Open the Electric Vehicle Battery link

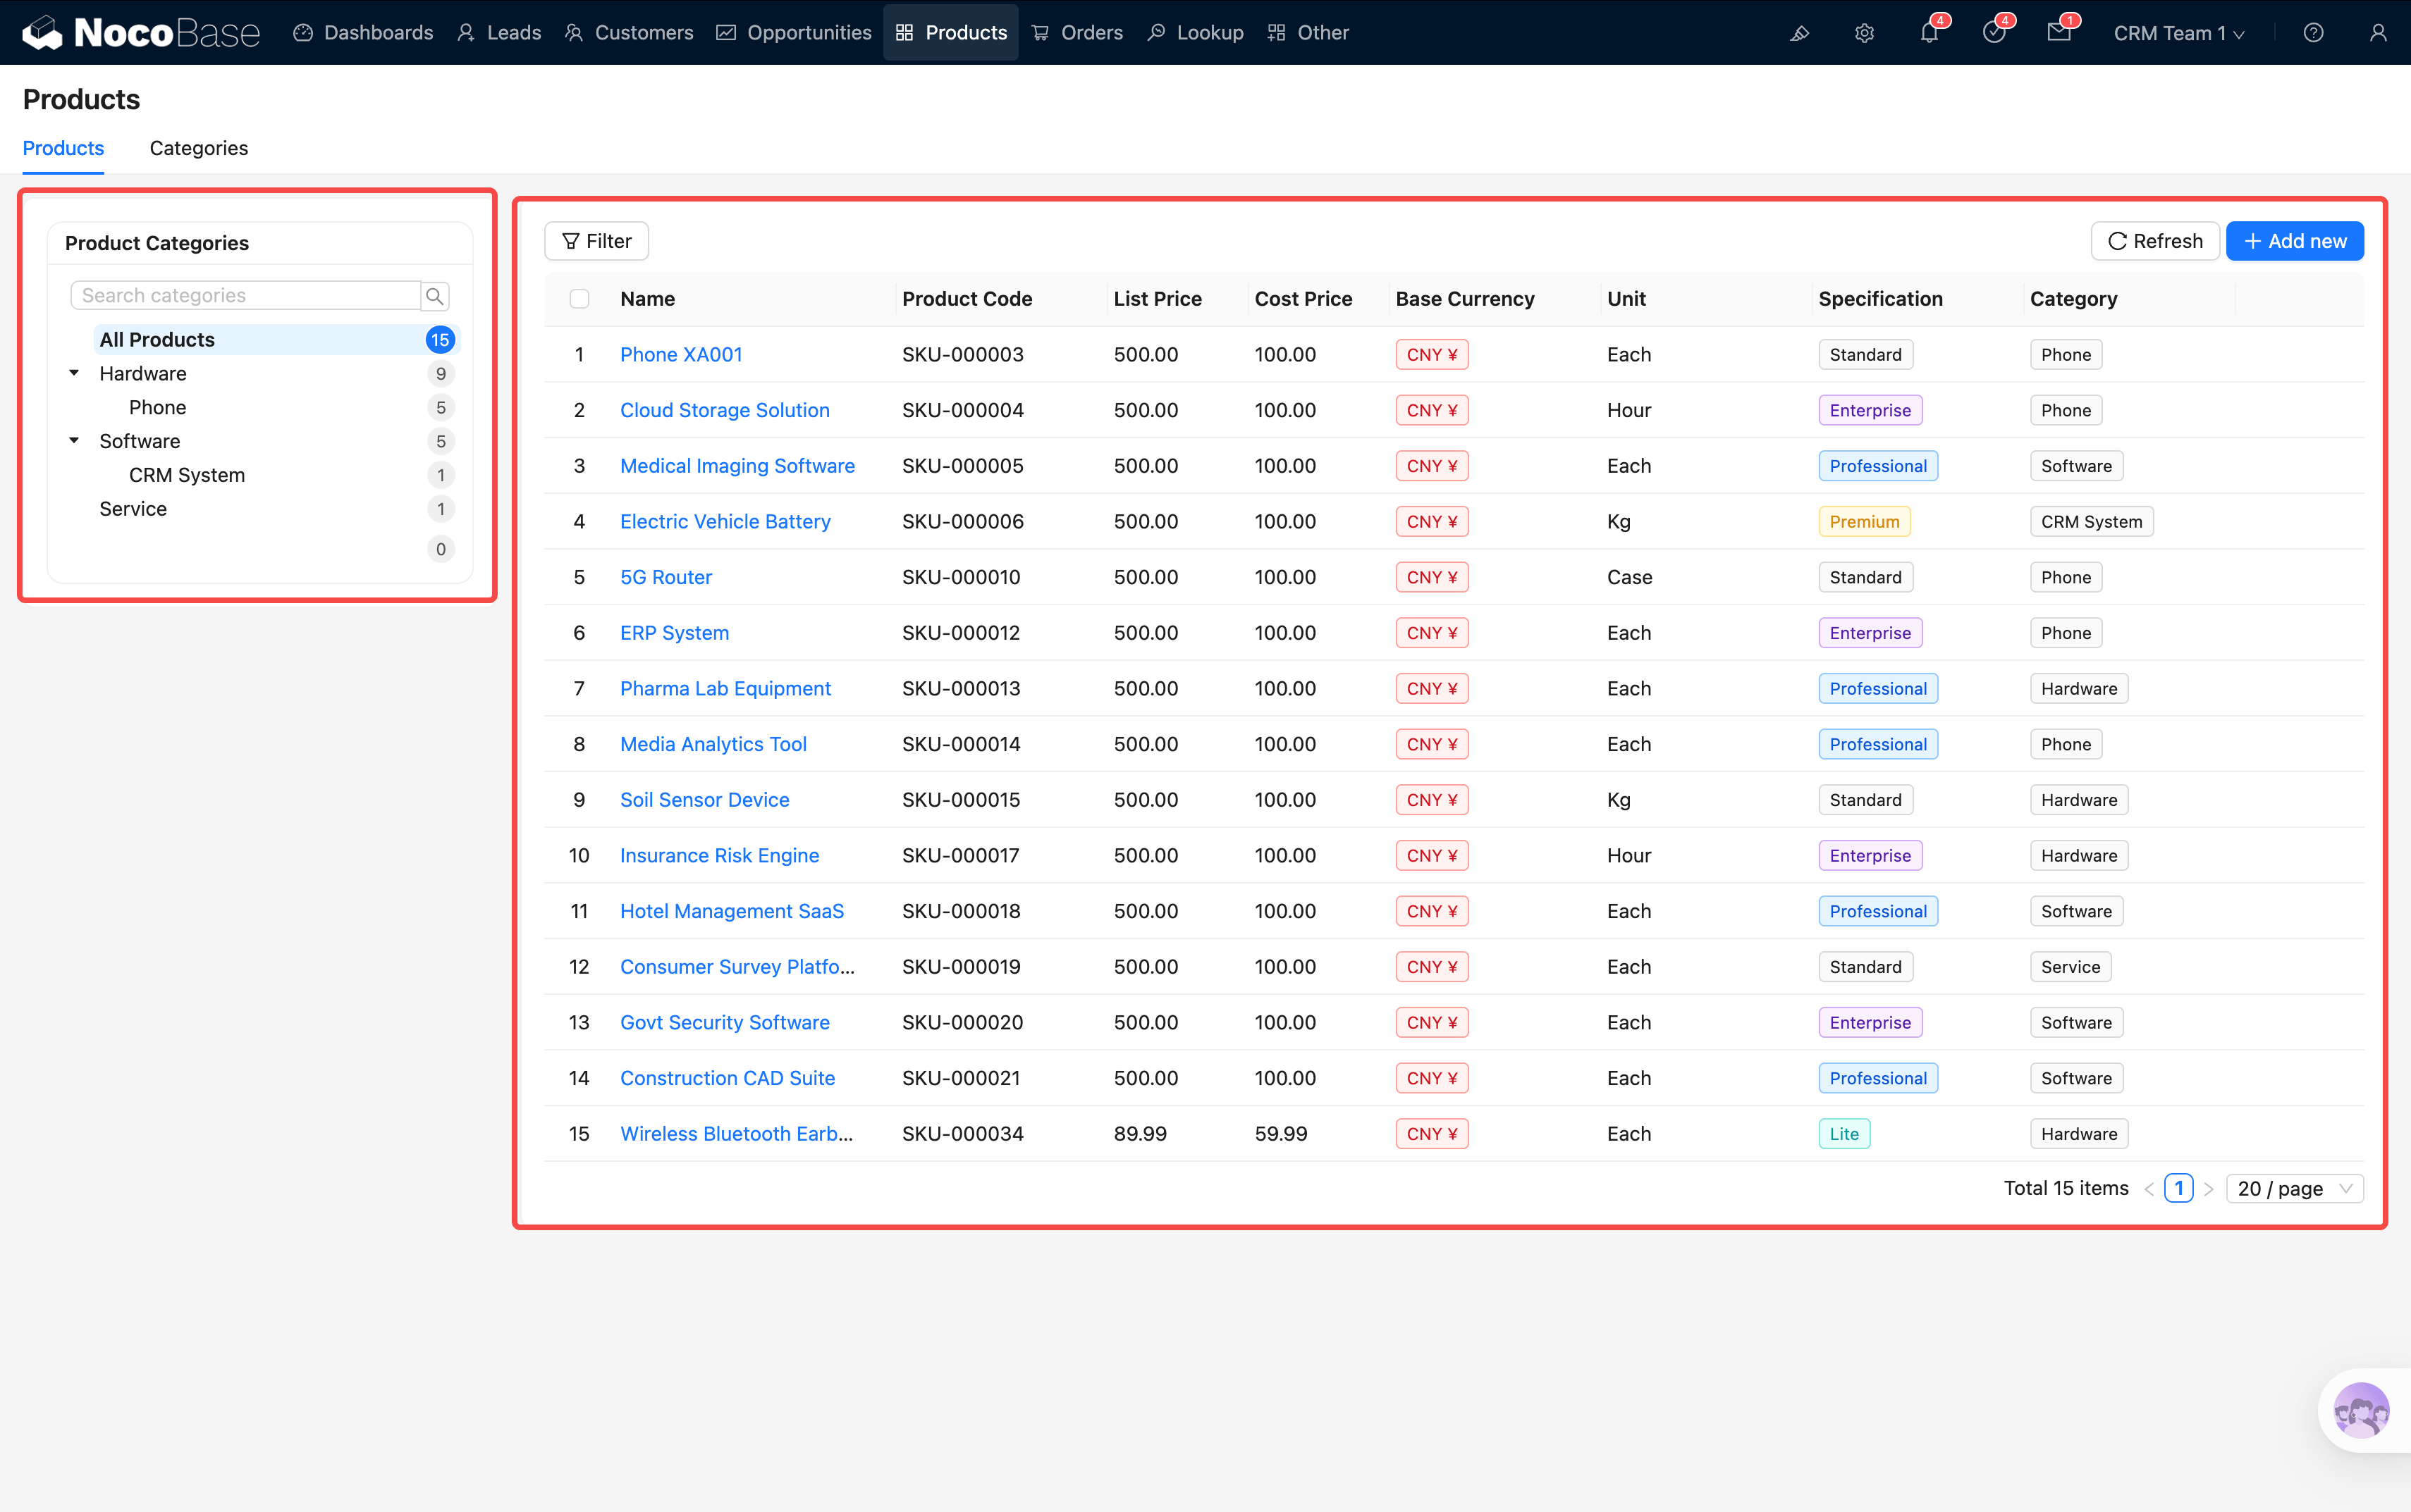(724, 521)
